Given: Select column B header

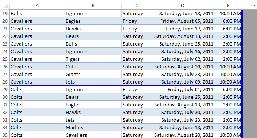Looking at the screenshot, I should [x=93, y=6].
